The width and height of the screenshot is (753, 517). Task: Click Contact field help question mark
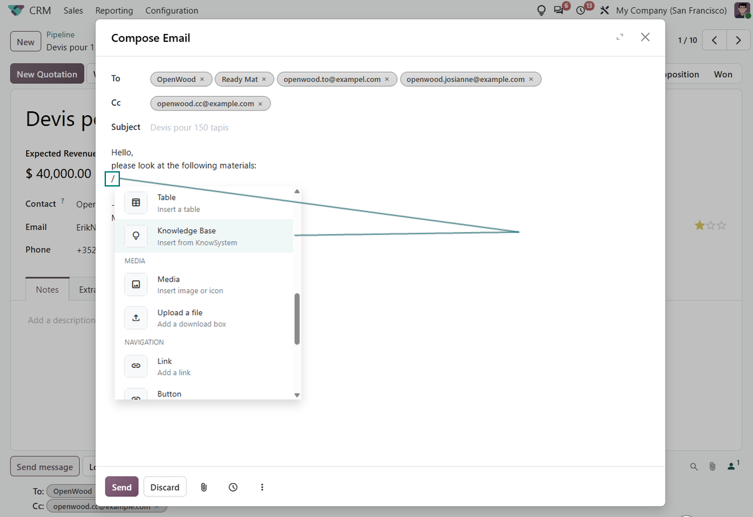point(63,201)
